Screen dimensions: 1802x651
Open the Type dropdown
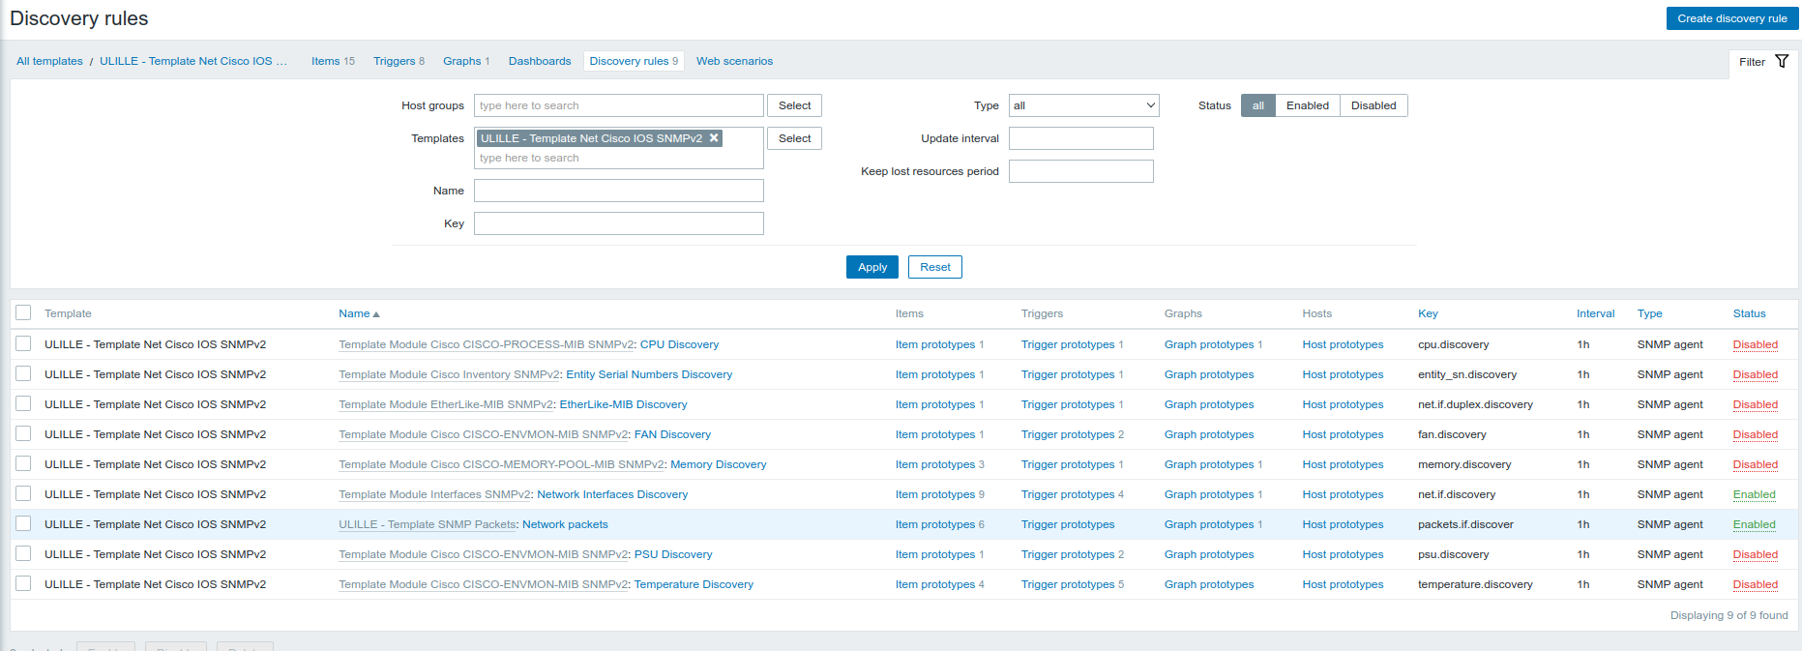1083,105
